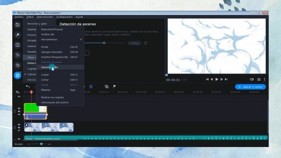Screen dimensions: 281x158
Task: Select Recortar y girar tool
Action: (37, 24)
